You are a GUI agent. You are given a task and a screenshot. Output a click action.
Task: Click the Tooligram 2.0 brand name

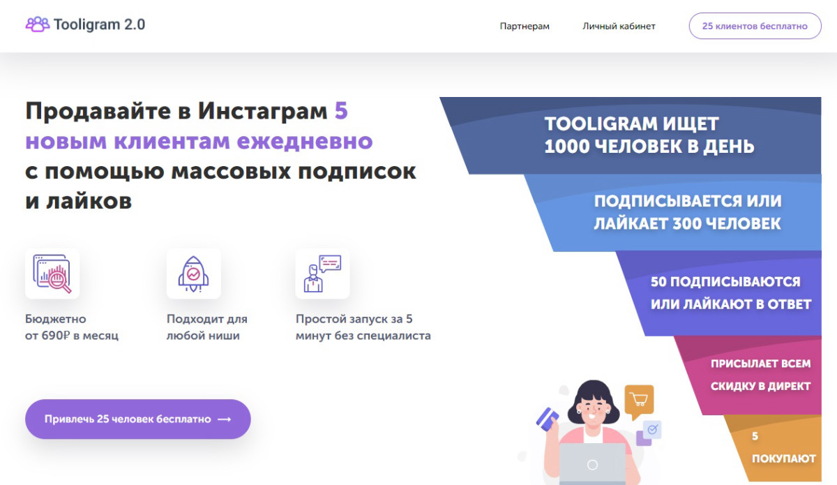99,24
